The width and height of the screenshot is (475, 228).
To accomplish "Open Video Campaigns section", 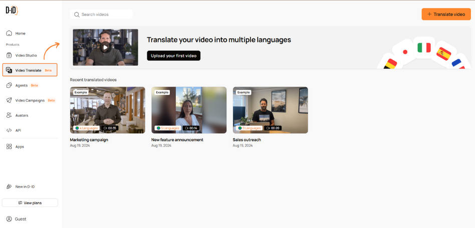I will [x=30, y=100].
